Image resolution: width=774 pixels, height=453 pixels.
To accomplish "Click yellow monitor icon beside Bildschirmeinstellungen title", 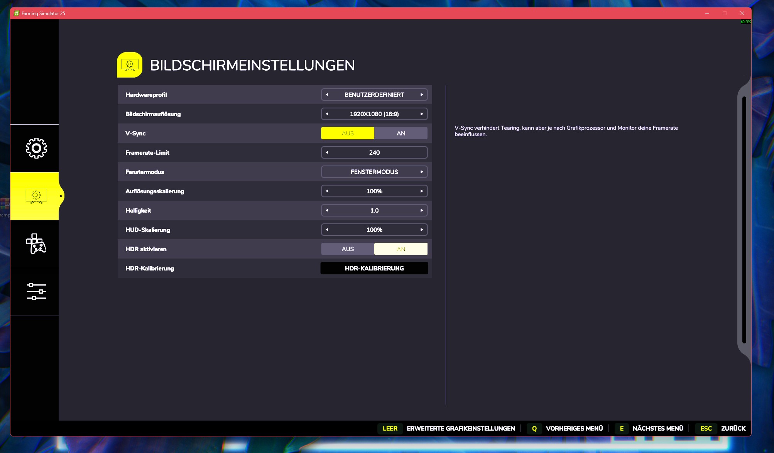I will click(x=130, y=65).
